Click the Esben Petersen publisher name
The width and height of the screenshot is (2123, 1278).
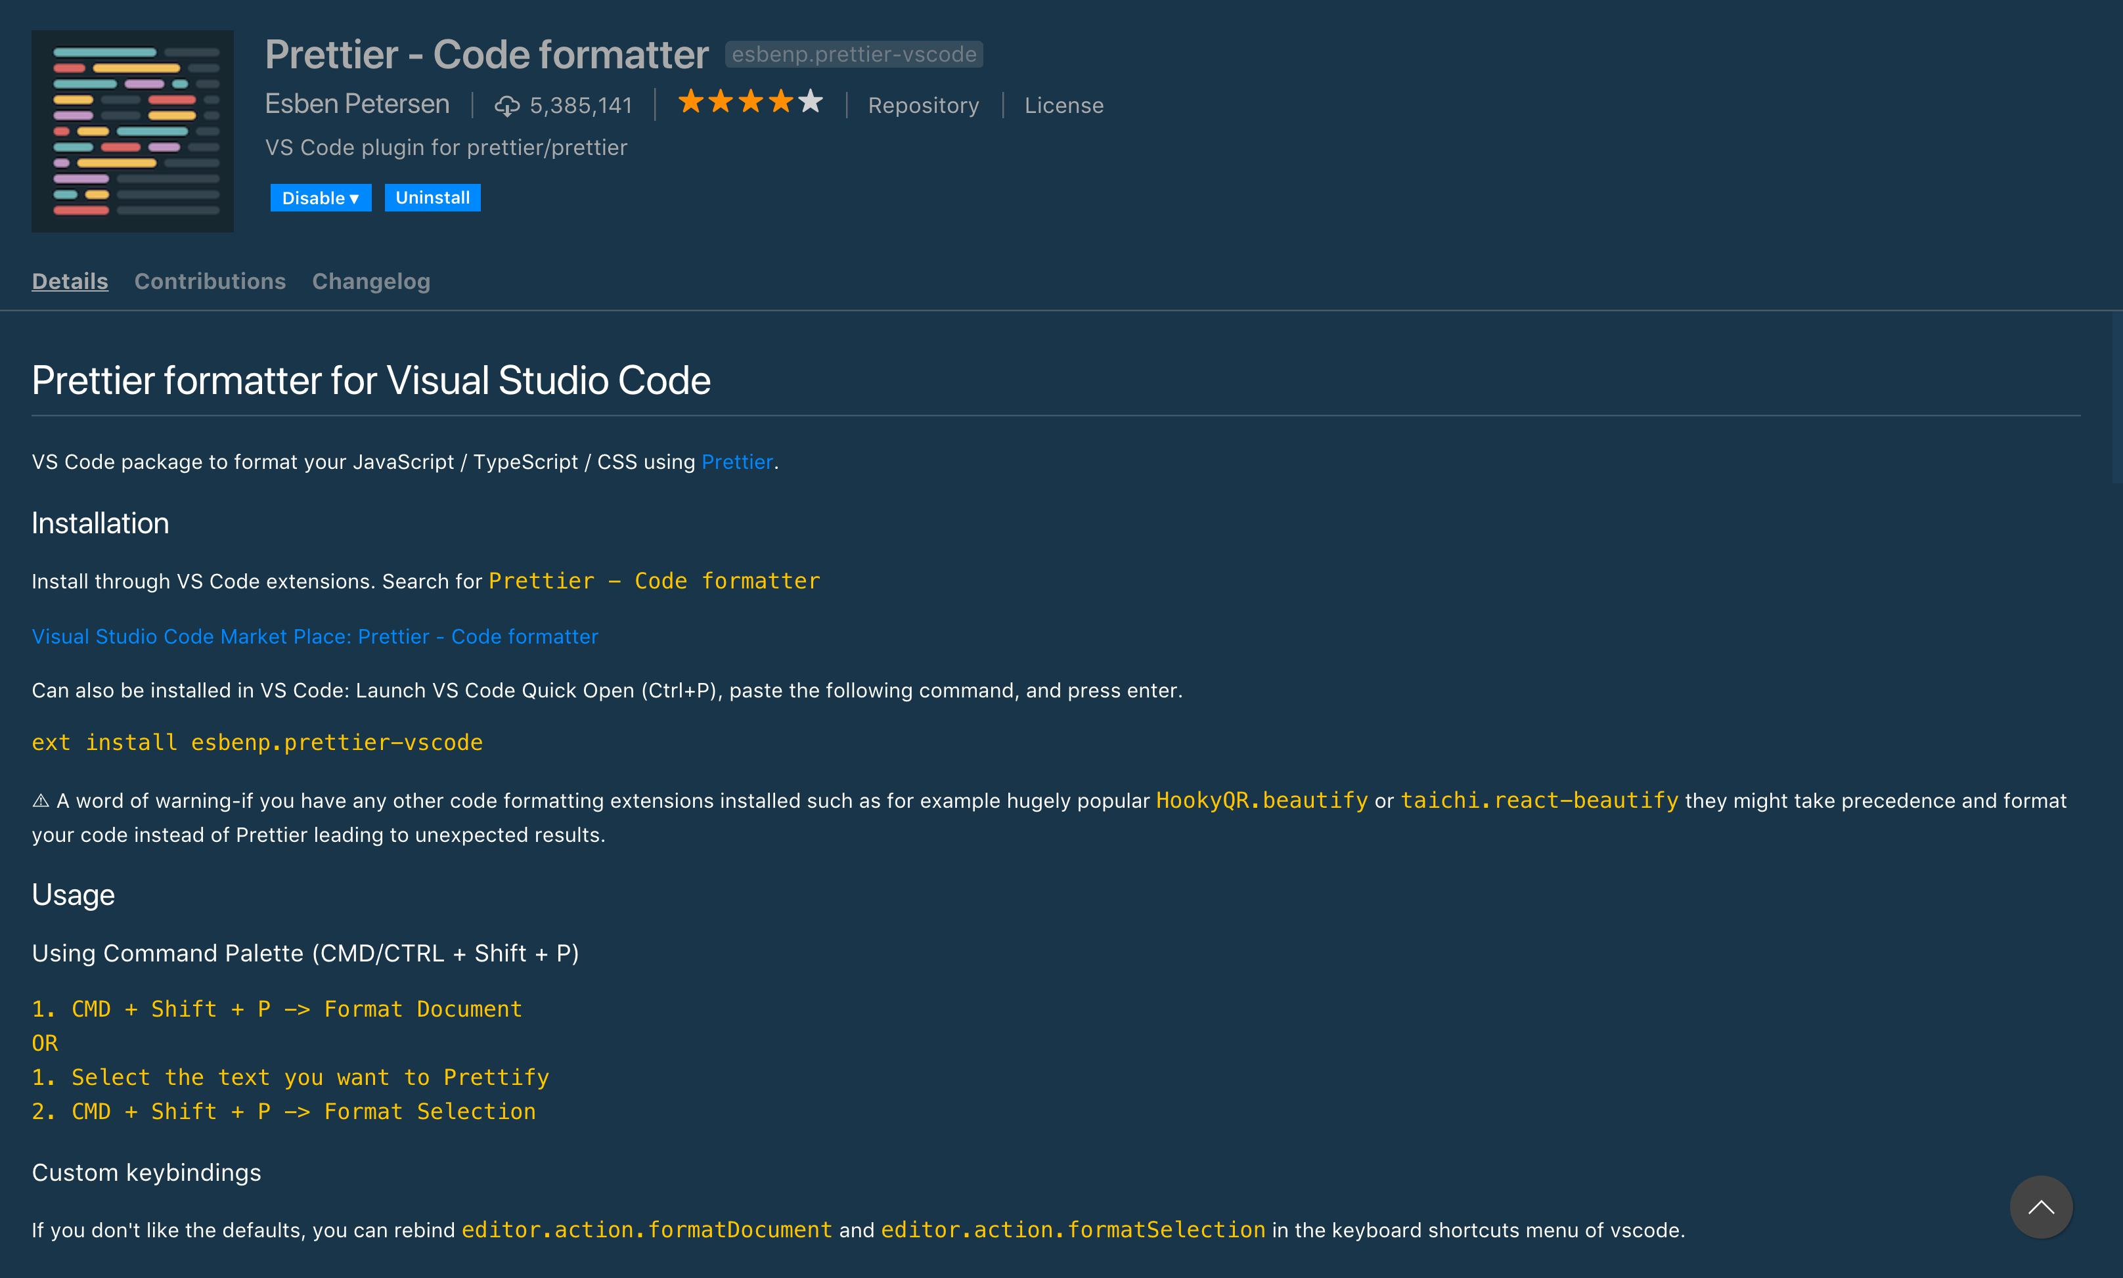357,104
